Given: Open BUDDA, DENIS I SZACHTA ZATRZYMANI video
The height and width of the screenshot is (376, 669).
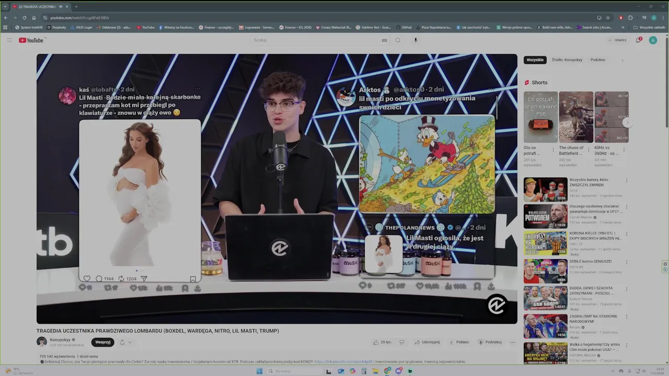Looking at the screenshot, I should (545, 298).
